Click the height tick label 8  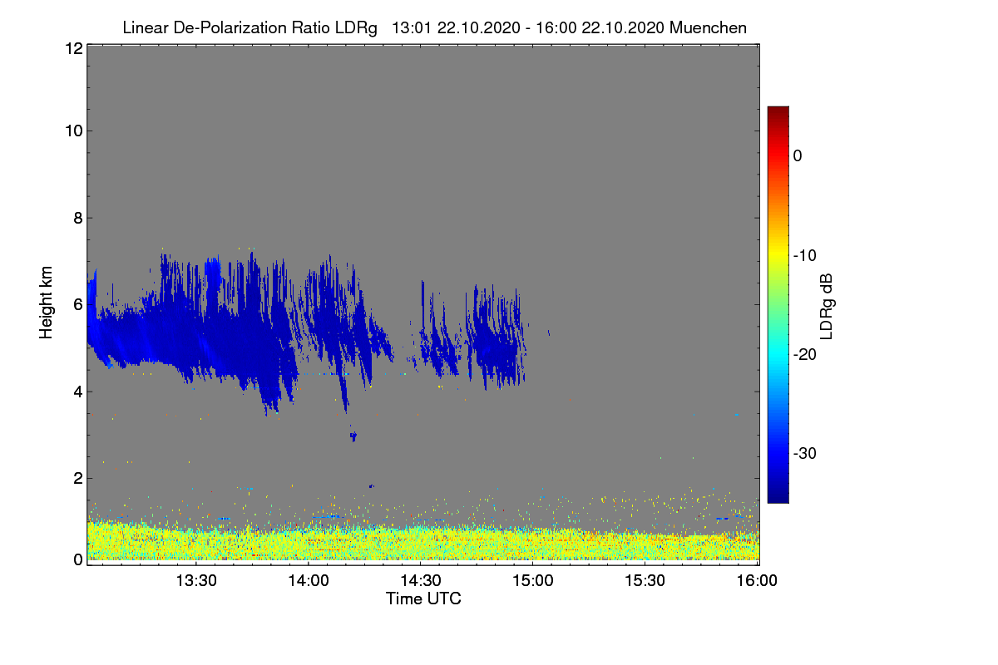[77, 218]
